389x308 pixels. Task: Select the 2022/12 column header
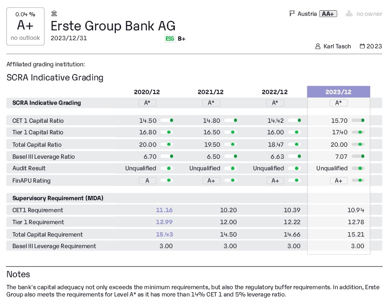tap(274, 92)
